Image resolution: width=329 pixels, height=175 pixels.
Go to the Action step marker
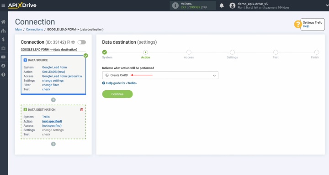[x=145, y=52]
